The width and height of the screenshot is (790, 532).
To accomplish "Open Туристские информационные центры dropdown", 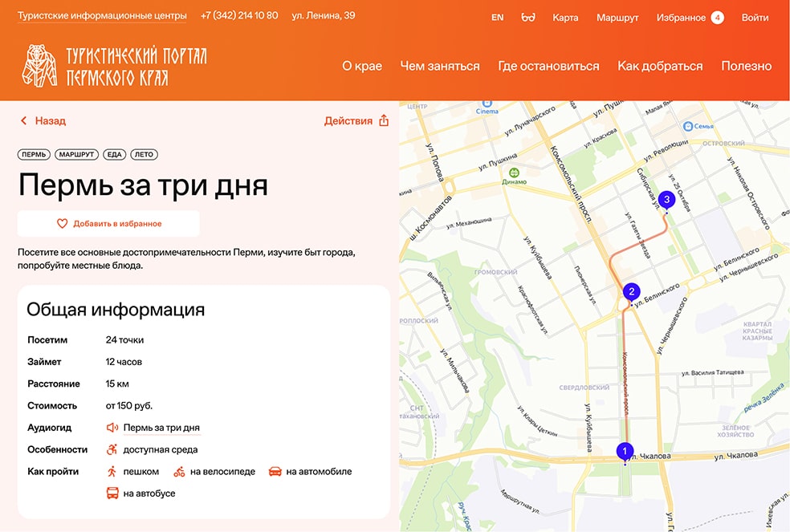I will point(102,16).
